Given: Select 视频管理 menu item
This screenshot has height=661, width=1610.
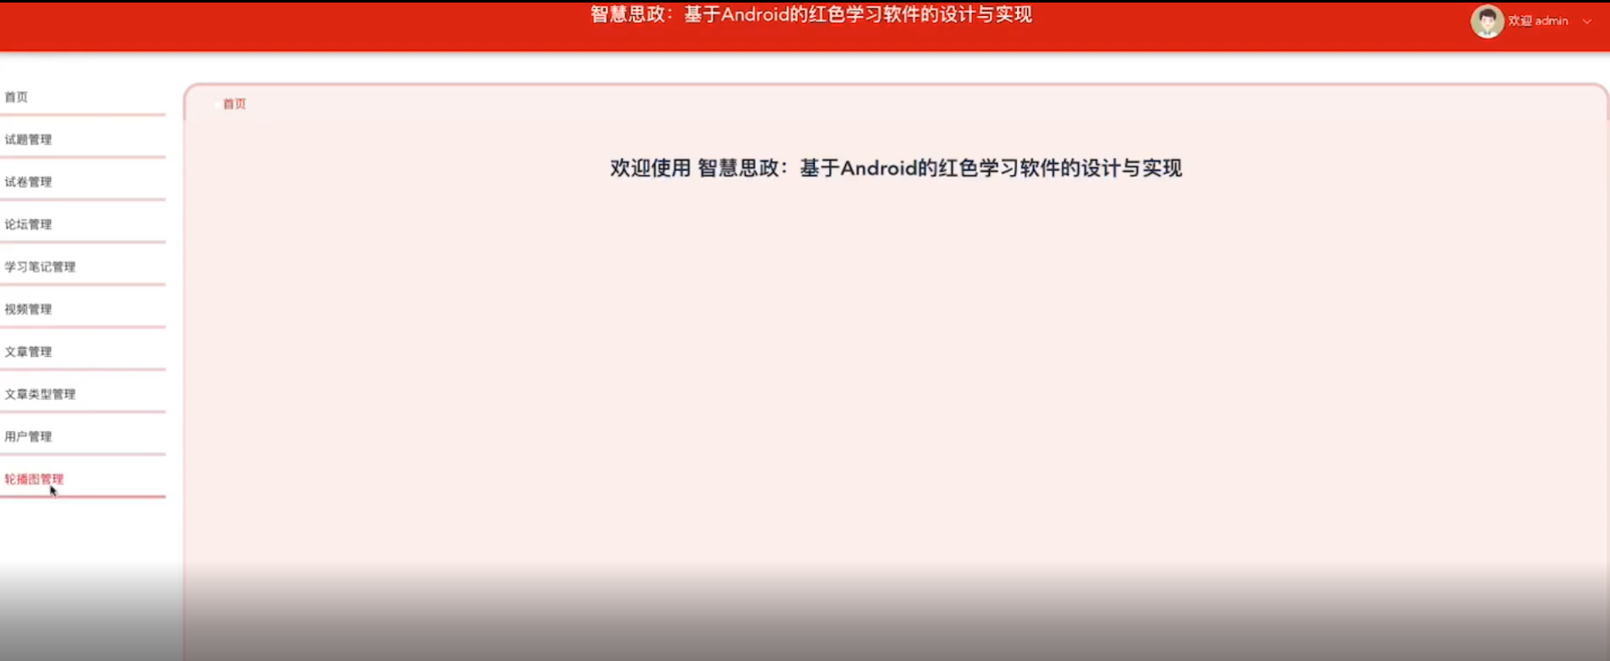Looking at the screenshot, I should (x=82, y=309).
